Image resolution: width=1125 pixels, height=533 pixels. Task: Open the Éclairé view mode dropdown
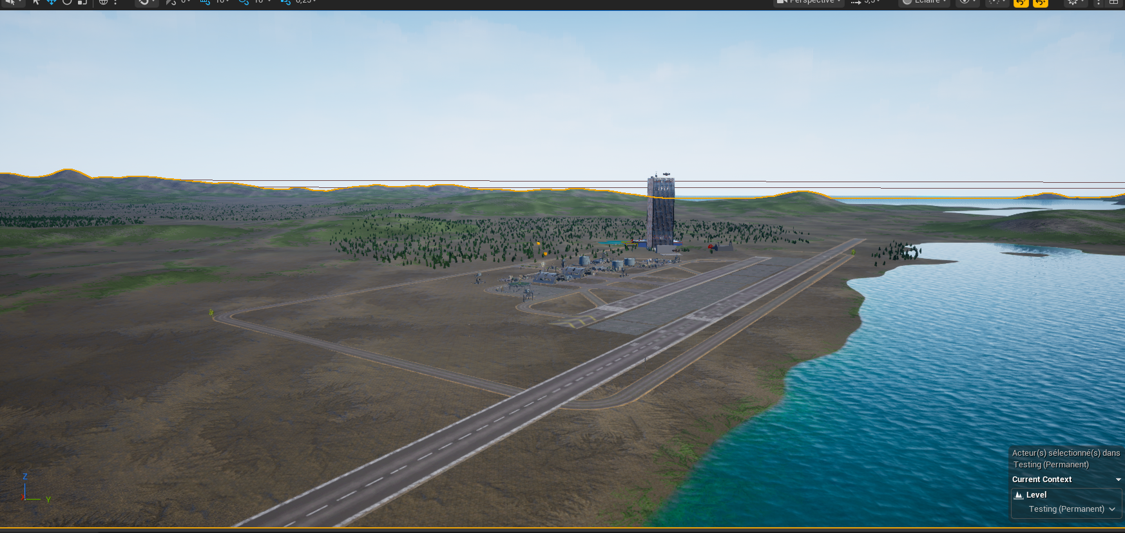click(x=925, y=2)
